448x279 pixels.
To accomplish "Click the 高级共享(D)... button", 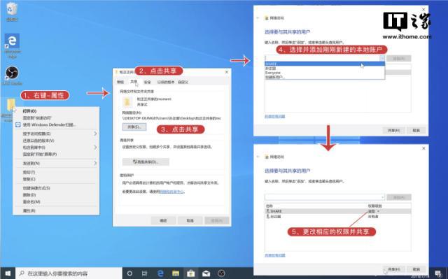I will 146,162.
